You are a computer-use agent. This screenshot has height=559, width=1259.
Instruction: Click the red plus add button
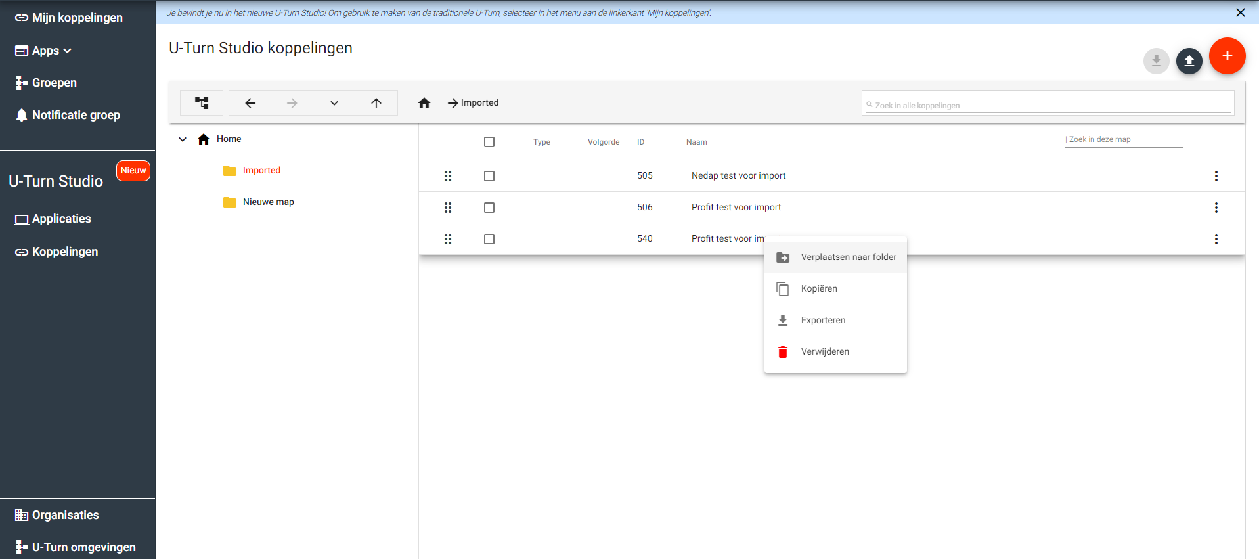coord(1227,56)
